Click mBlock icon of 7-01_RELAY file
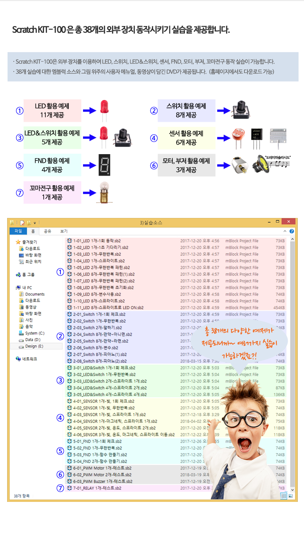The image size is (304, 538). point(69,488)
